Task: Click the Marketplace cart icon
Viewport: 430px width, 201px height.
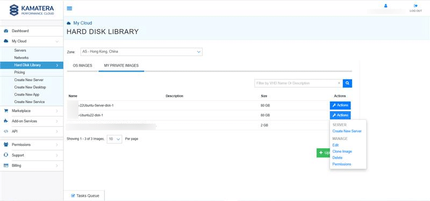Action: (6, 111)
